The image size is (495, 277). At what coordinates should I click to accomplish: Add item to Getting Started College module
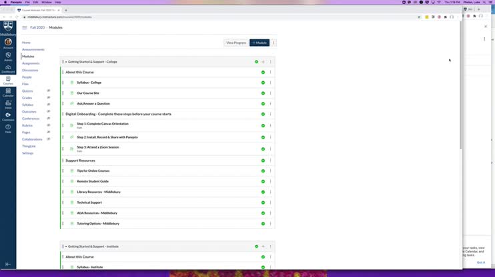[263, 62]
